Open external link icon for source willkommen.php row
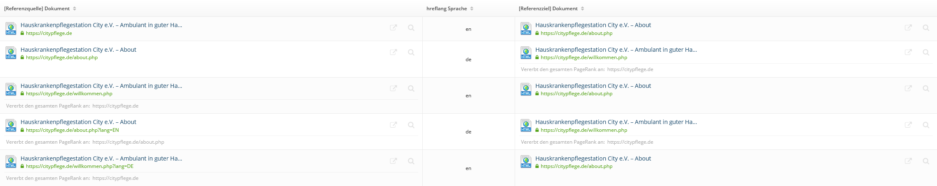Image resolution: width=937 pixels, height=186 pixels. click(394, 88)
